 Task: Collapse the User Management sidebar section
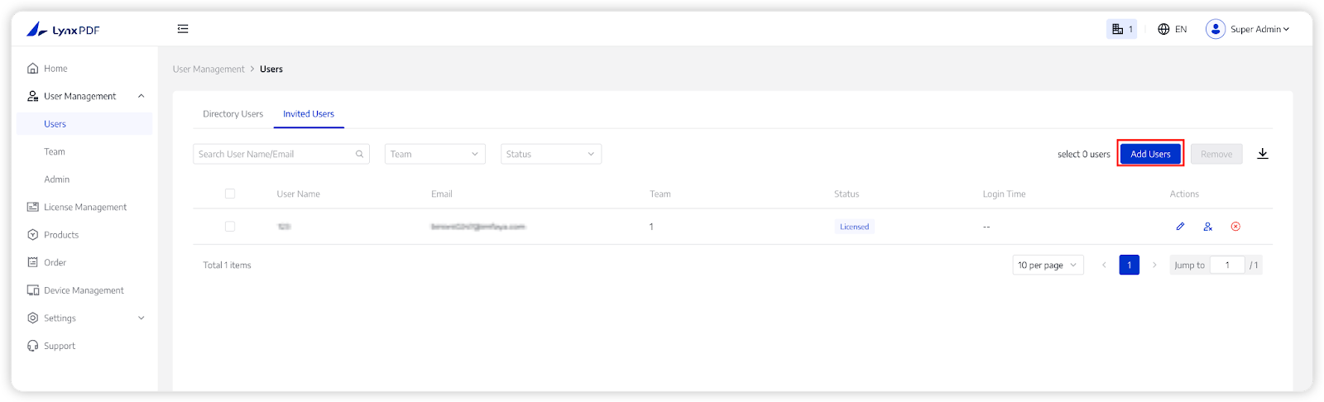[141, 96]
